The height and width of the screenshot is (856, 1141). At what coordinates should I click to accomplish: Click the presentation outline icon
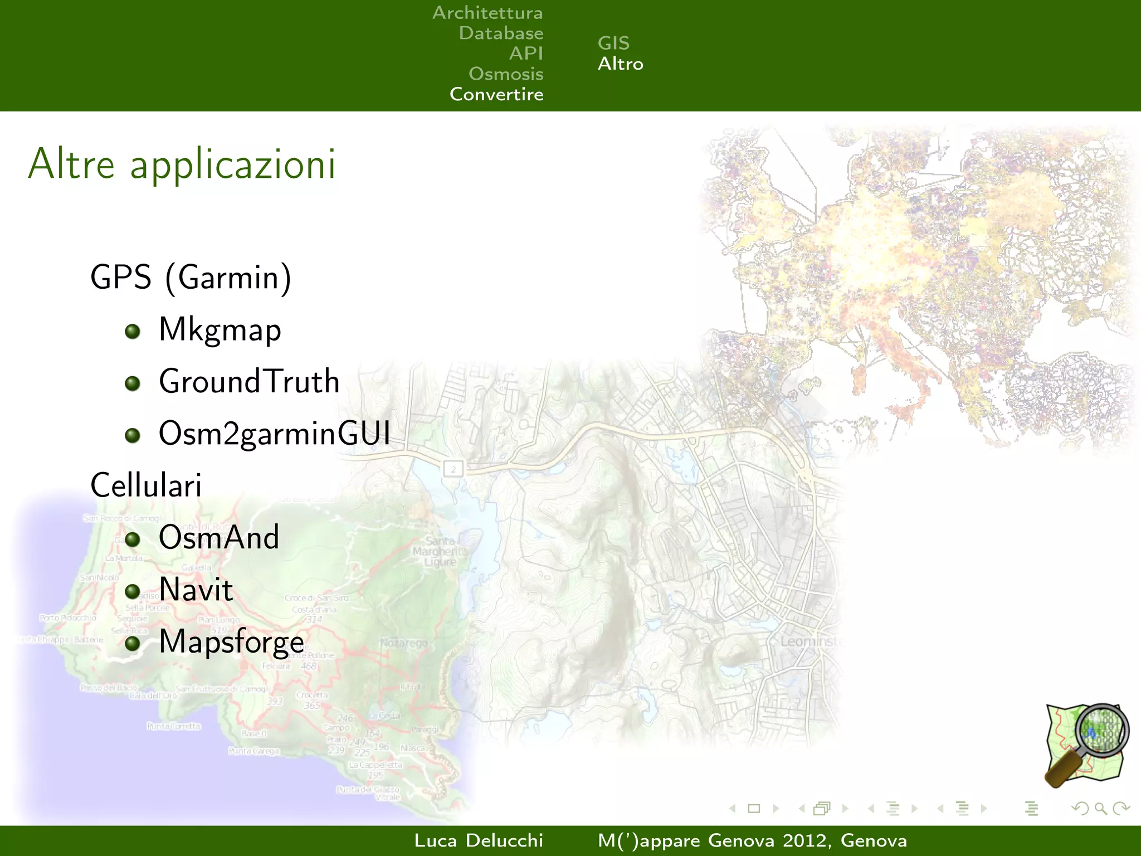point(1031,809)
